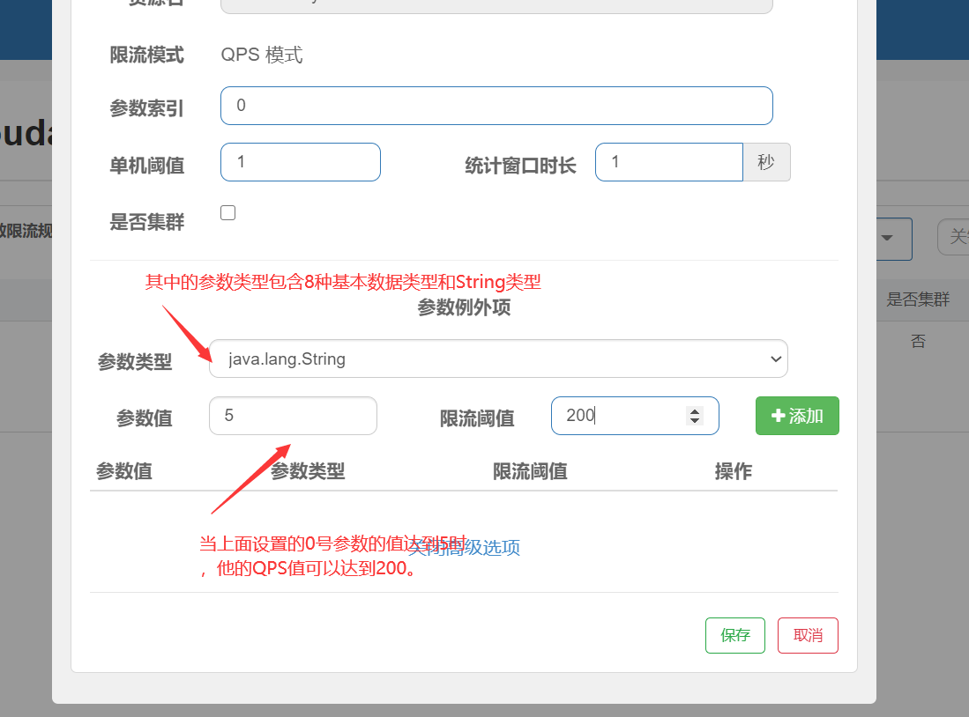The width and height of the screenshot is (969, 717).
Task: Increase 限流阈值 with the up stepper arrow
Action: [x=695, y=410]
